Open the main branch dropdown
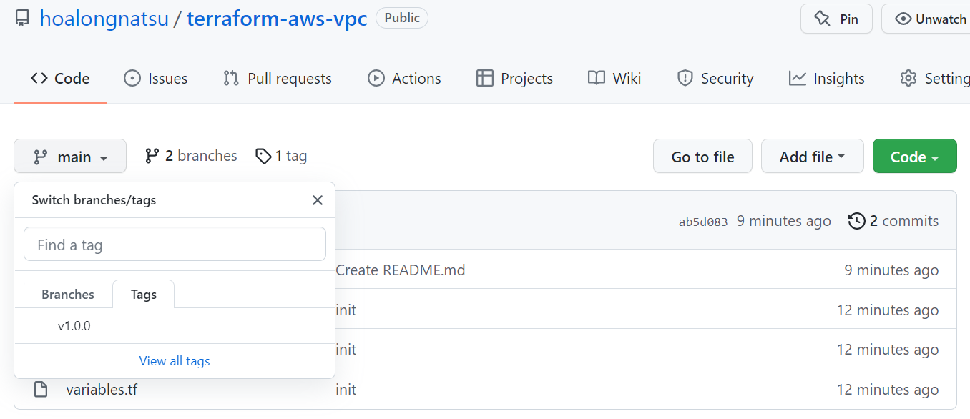Image resolution: width=970 pixels, height=419 pixels. [69, 156]
